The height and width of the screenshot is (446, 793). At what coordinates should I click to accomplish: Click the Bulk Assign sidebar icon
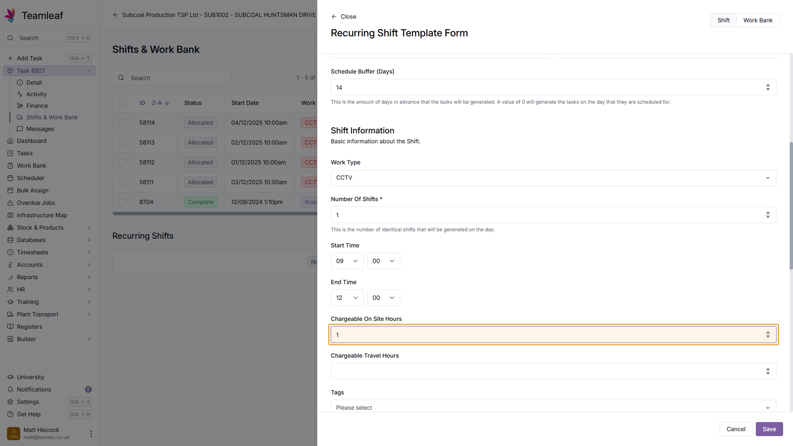10,190
